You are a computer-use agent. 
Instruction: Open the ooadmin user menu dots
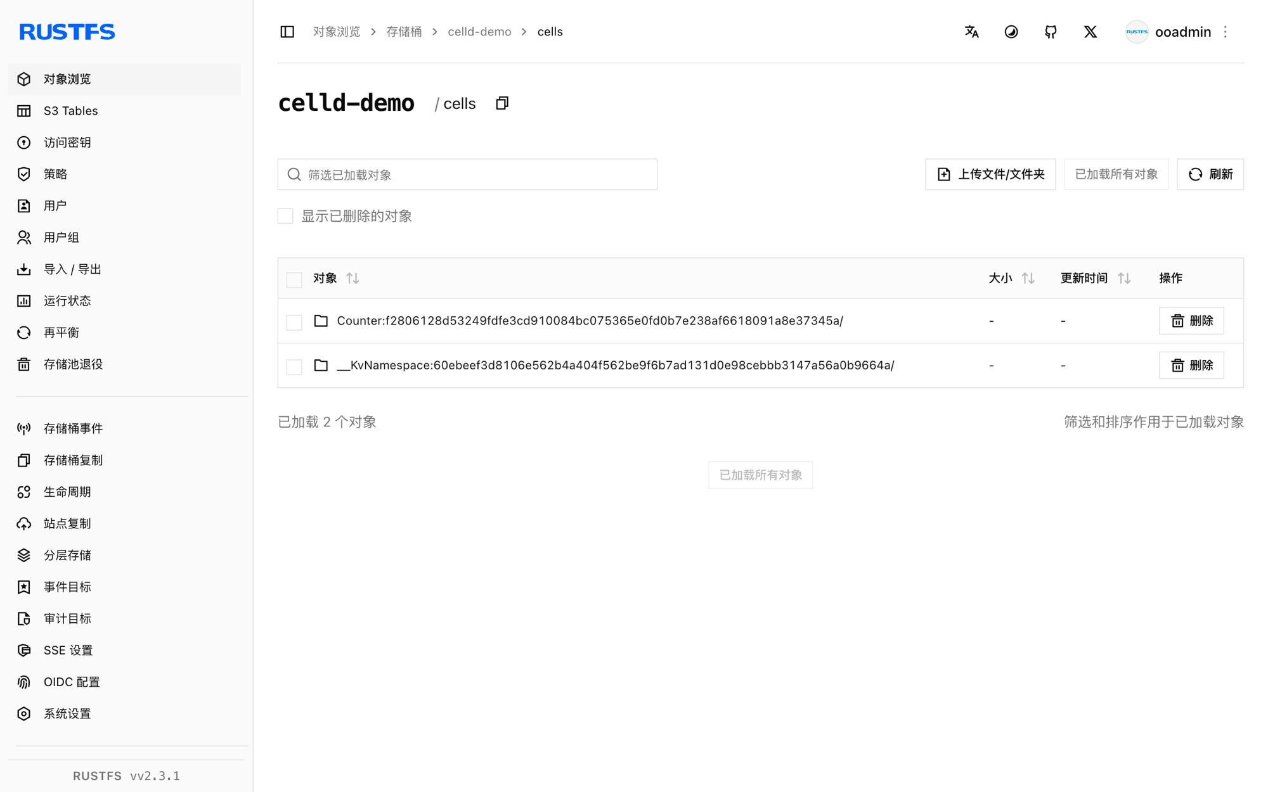(x=1226, y=32)
